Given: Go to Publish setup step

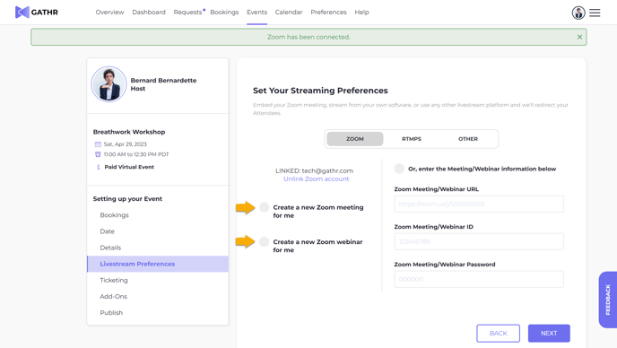Looking at the screenshot, I should (111, 312).
